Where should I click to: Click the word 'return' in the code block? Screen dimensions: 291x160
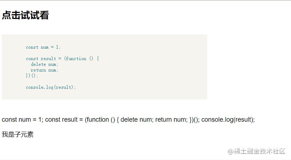38,70
